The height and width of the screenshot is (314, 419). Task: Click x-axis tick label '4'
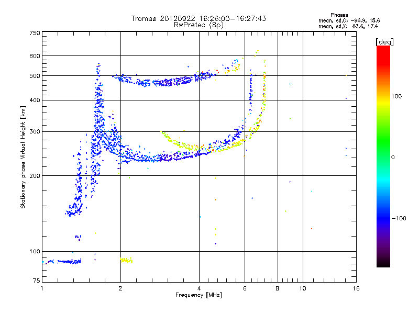coord(199,288)
